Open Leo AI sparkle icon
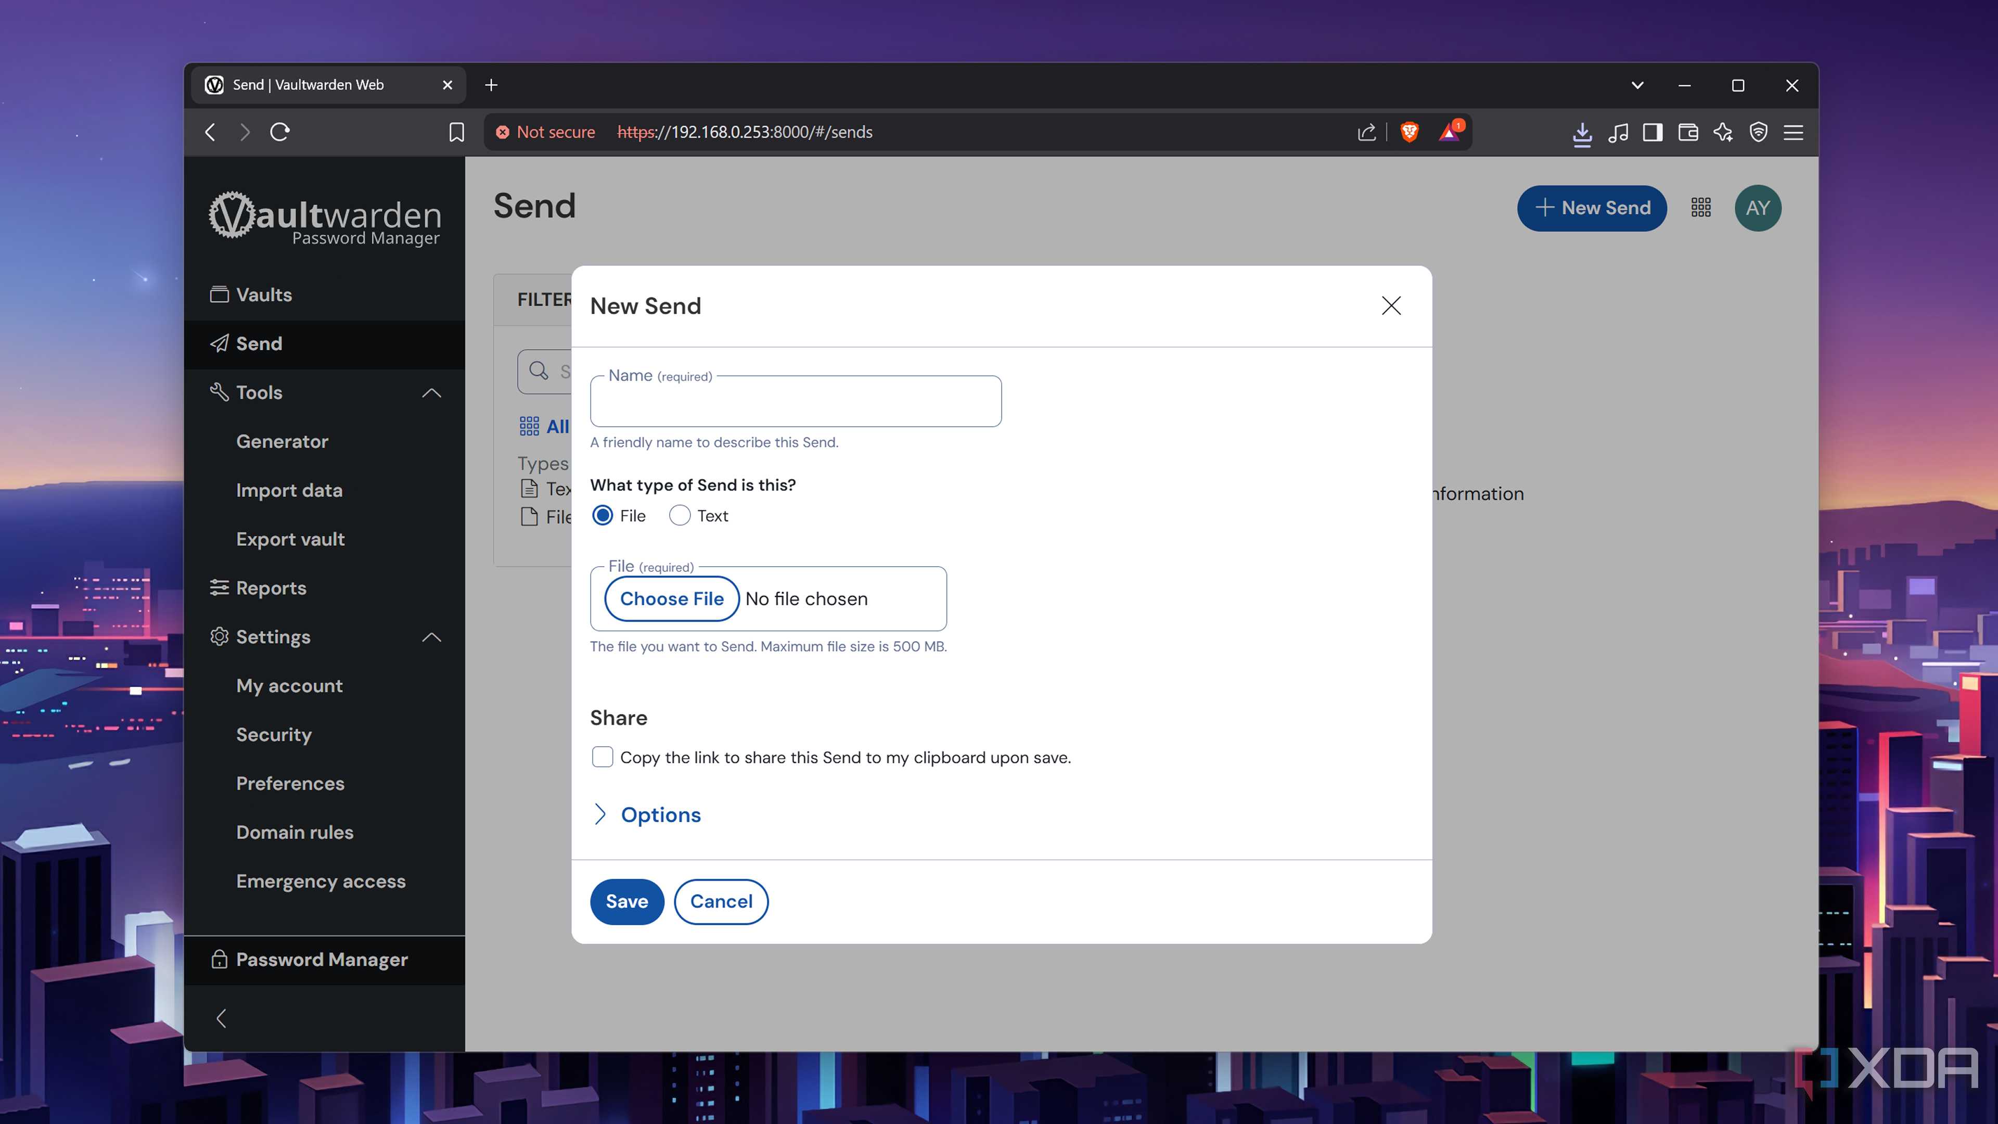Screen dimensions: 1998x1124 pos(1723,133)
